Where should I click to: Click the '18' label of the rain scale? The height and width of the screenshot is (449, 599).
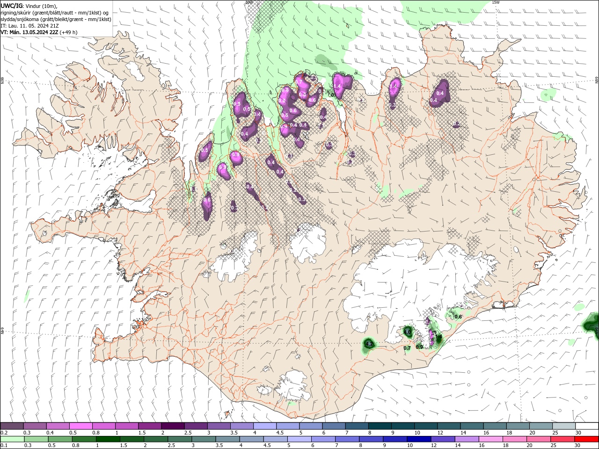pyautogui.click(x=506, y=446)
